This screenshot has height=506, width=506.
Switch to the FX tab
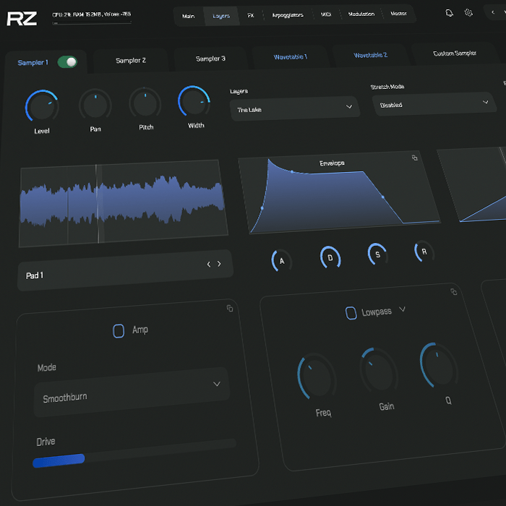(x=250, y=15)
